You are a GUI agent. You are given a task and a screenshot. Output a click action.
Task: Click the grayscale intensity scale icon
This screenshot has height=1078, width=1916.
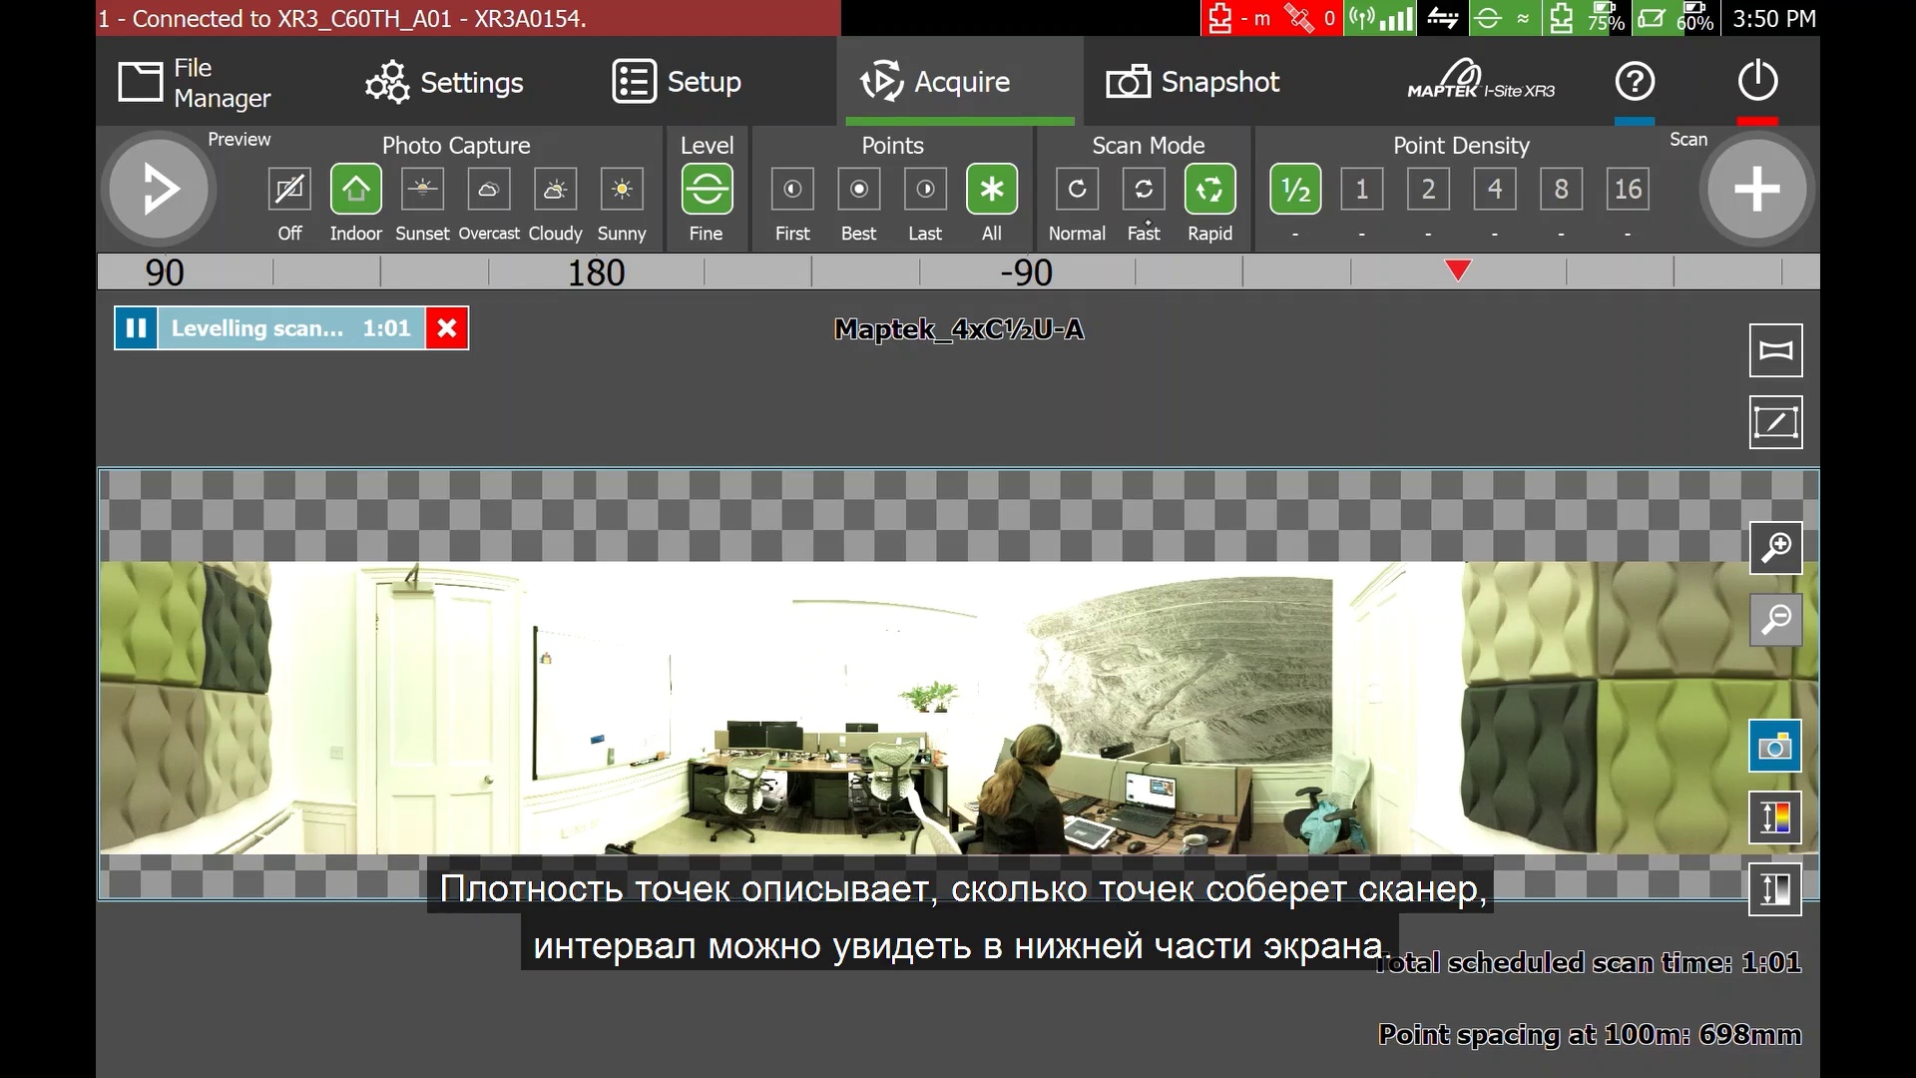pos(1775,889)
